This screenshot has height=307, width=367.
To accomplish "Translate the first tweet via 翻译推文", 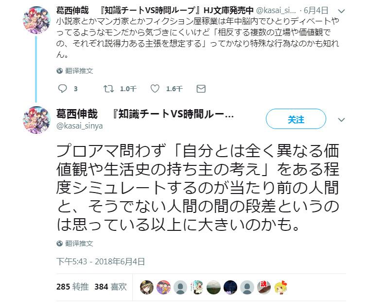I will (79, 71).
